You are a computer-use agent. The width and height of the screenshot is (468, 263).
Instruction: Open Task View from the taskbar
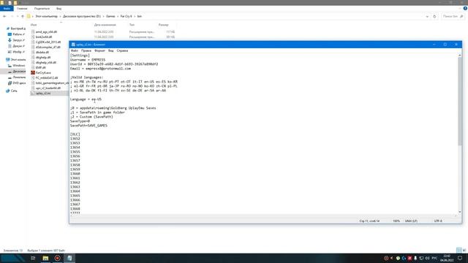pyautogui.click(x=33, y=258)
